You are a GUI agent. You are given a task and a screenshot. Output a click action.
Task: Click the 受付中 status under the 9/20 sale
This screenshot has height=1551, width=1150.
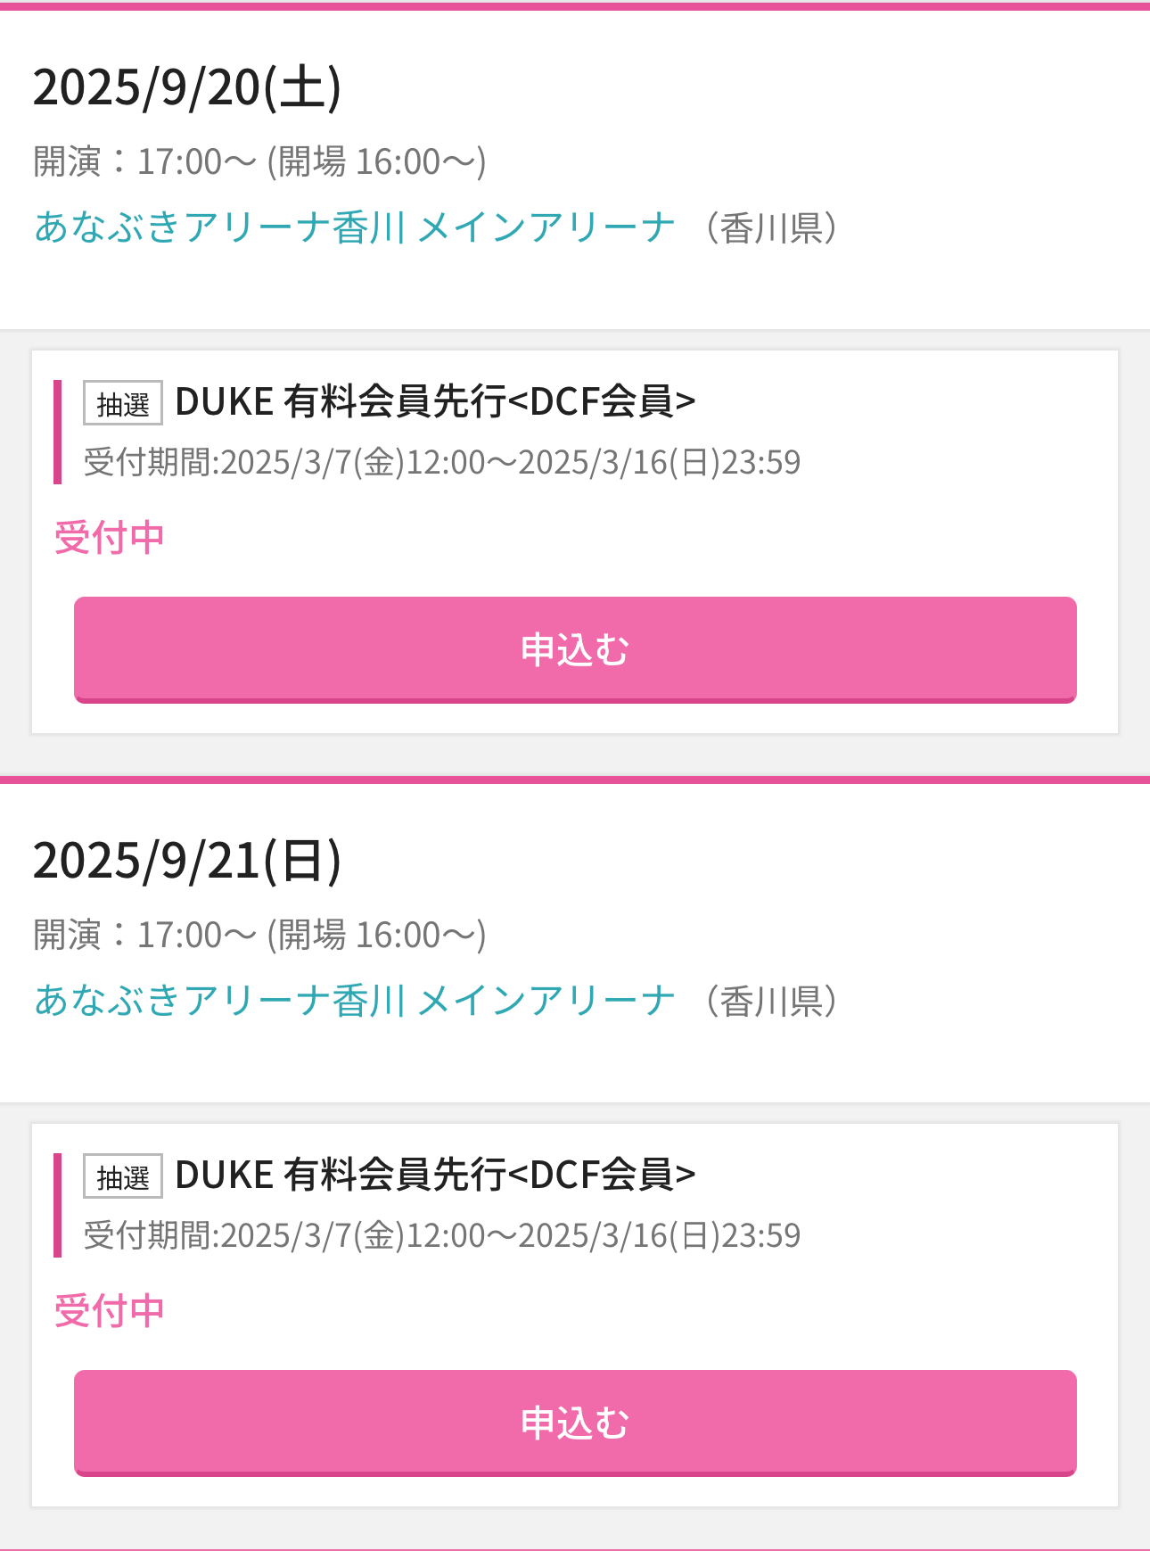(x=110, y=538)
